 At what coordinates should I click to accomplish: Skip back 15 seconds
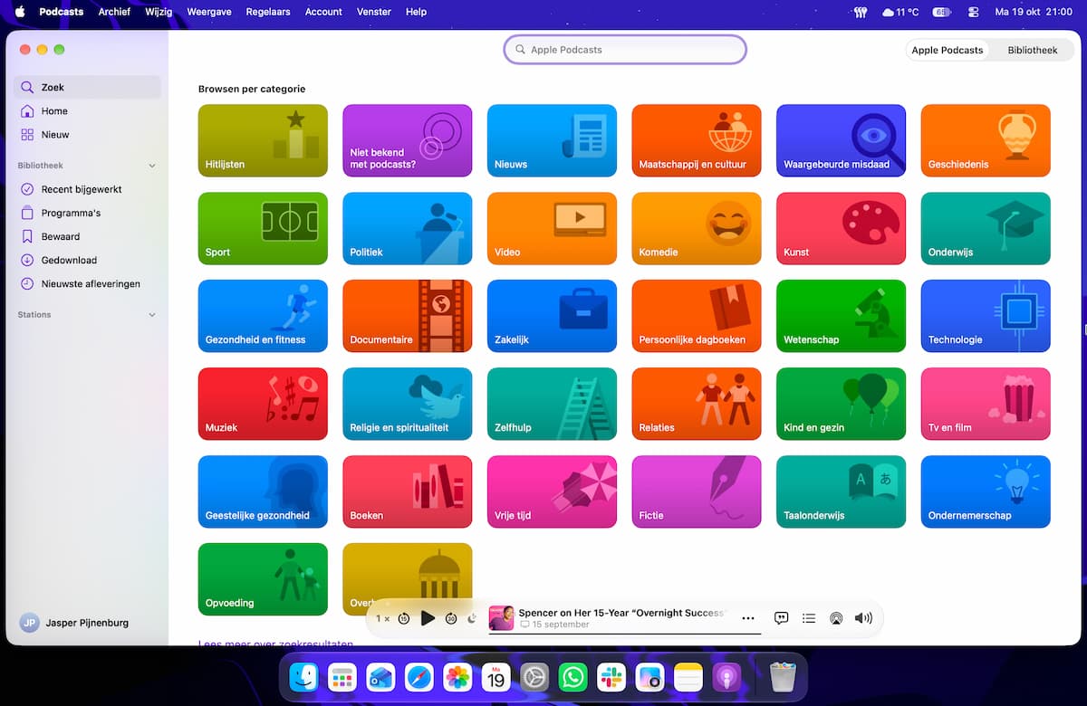[404, 618]
